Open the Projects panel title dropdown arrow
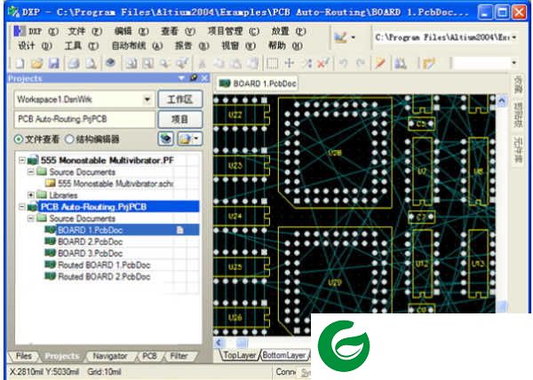The width and height of the screenshot is (533, 380). (x=181, y=78)
